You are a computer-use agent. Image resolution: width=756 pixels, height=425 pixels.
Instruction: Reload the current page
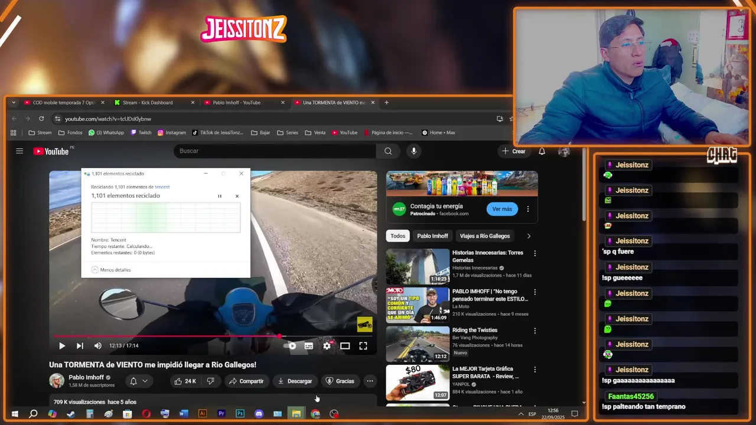41,119
